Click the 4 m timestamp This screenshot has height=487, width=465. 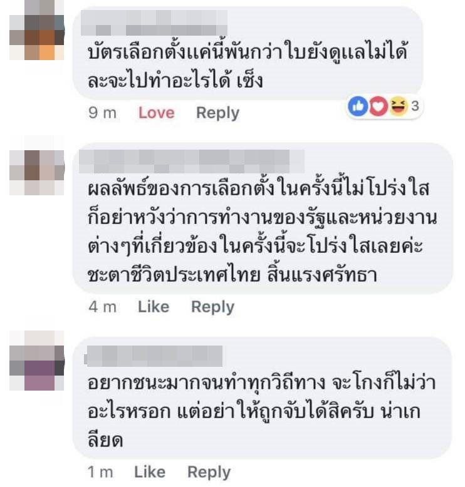tap(102, 307)
